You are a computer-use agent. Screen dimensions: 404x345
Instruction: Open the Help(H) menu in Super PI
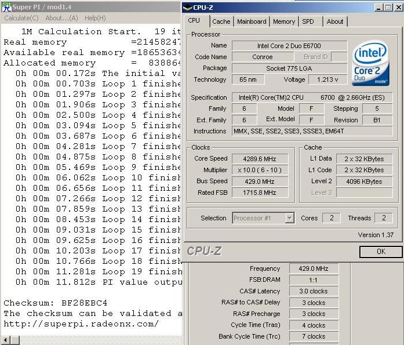pyautogui.click(x=95, y=18)
